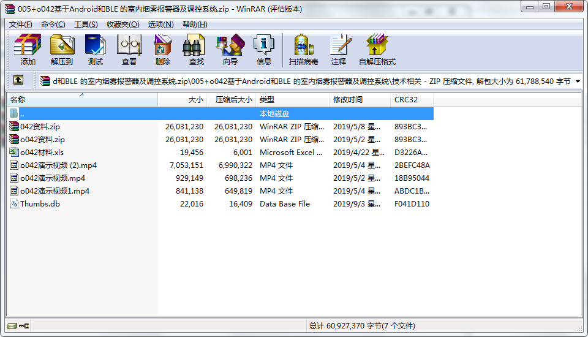Viewport: 588px width, 337px height.
Task: Click type cell 'Microsoft Excel ...'
Action: click(x=290, y=152)
